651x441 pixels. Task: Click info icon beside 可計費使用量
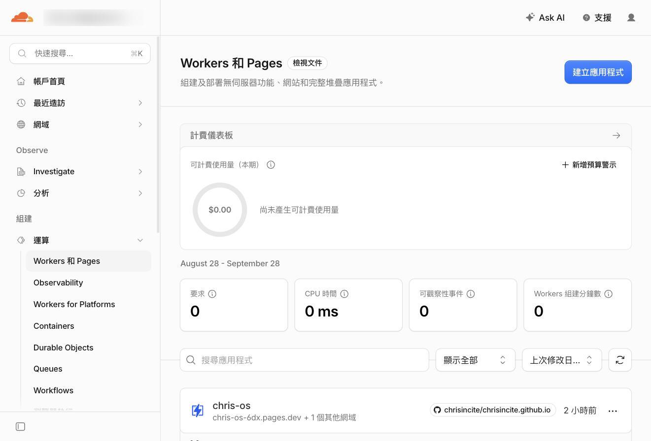(271, 165)
